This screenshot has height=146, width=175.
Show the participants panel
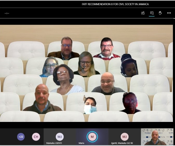click(143, 13)
